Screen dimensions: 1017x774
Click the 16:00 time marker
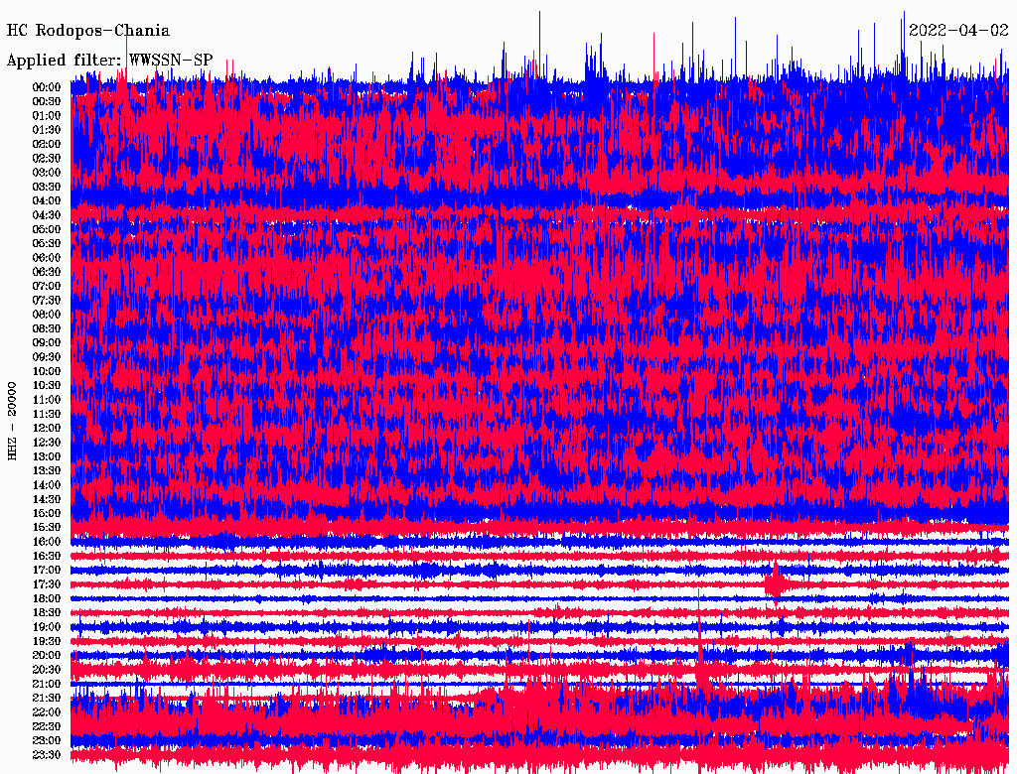[x=47, y=542]
